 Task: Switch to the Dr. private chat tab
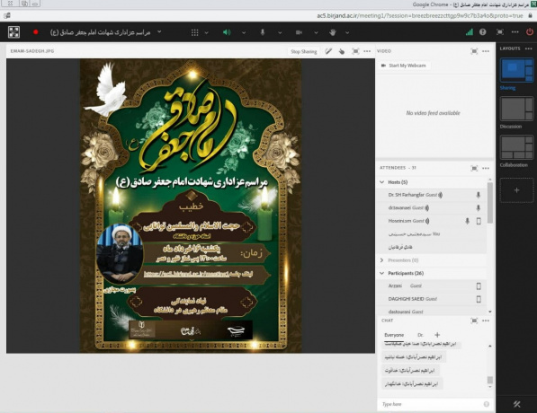(420, 335)
